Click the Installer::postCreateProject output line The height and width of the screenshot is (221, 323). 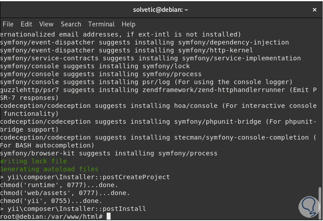pyautogui.click(x=85, y=177)
